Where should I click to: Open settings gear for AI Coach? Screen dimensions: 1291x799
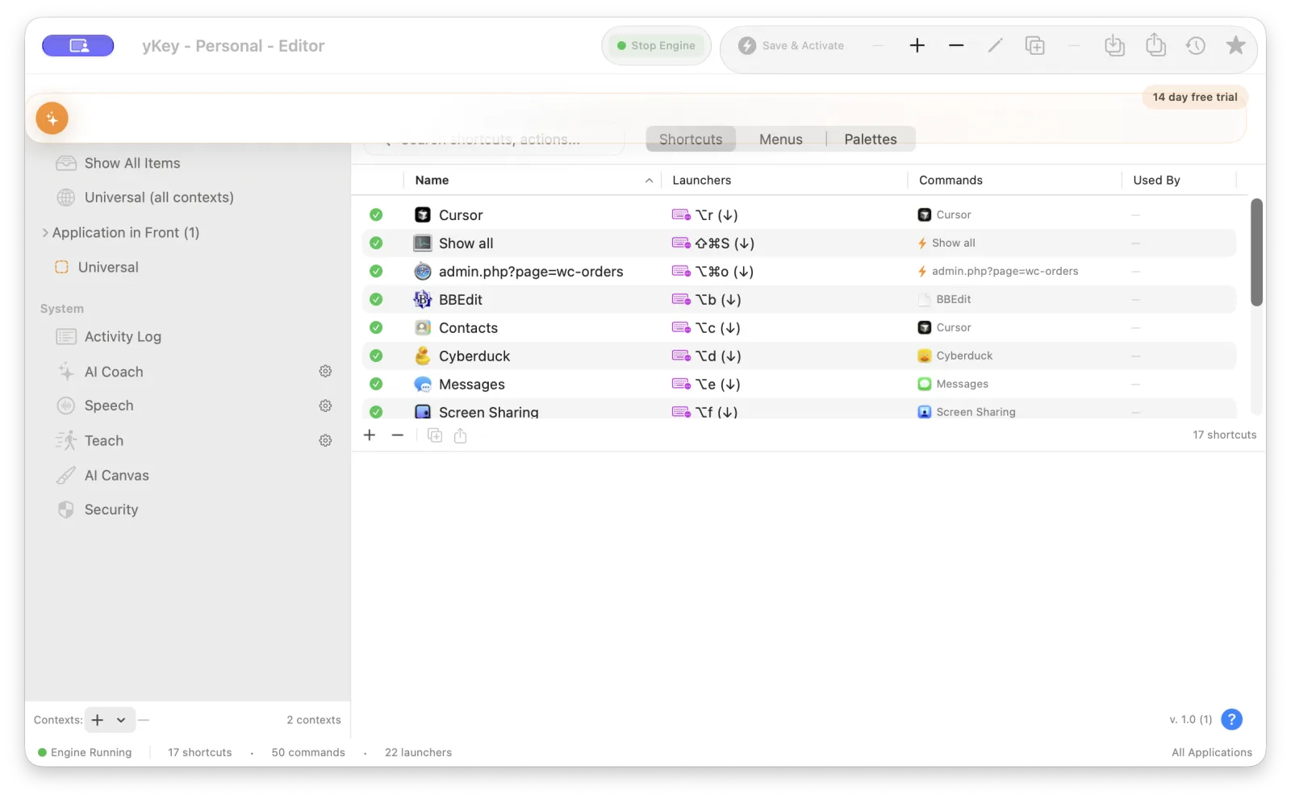tap(325, 372)
